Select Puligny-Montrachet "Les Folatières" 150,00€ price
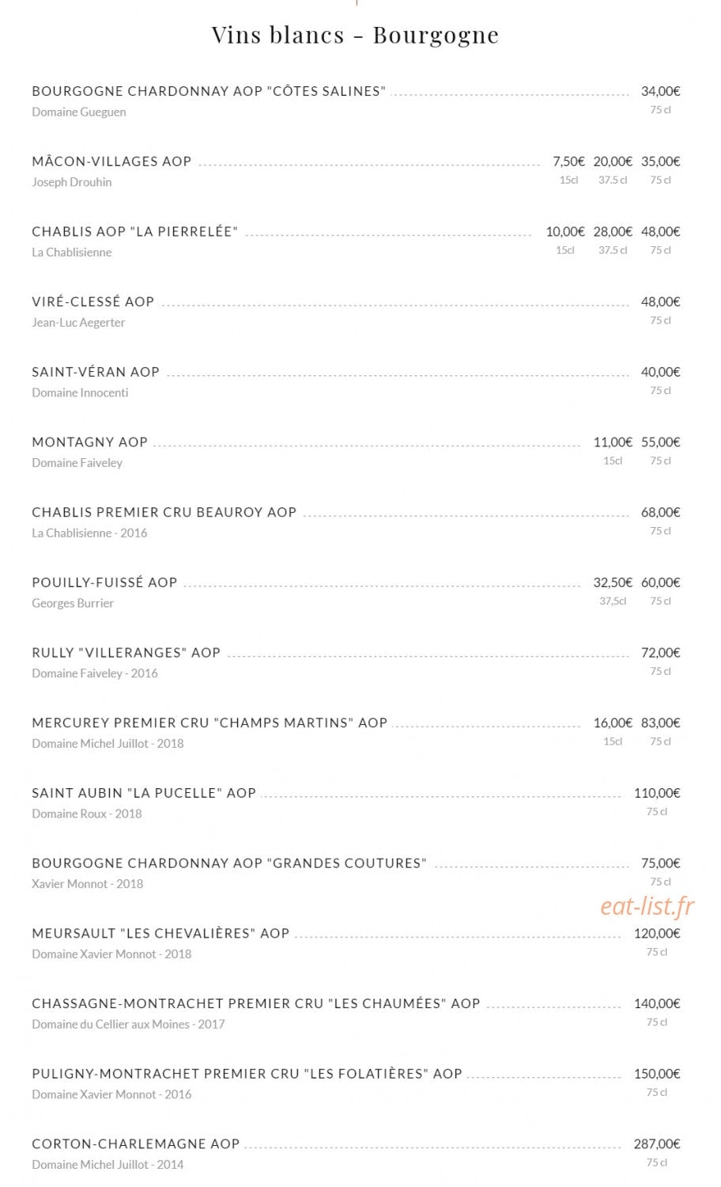Image resolution: width=721 pixels, height=1187 pixels. pos(657,1074)
